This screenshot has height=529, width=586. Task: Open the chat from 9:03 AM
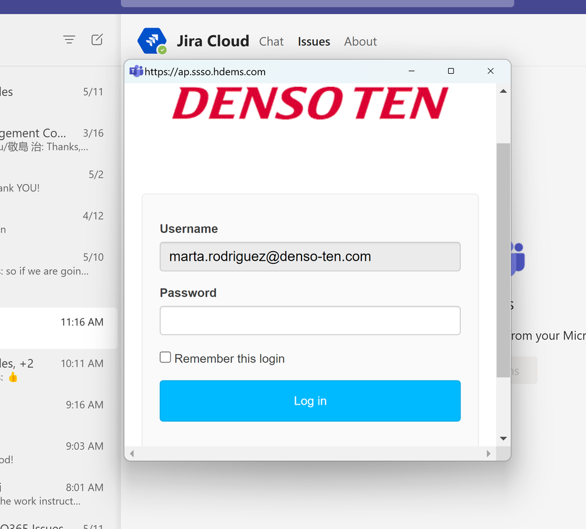click(x=59, y=453)
